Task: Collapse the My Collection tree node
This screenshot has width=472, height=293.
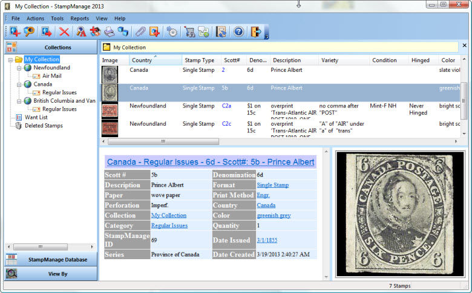Action: pos(10,59)
